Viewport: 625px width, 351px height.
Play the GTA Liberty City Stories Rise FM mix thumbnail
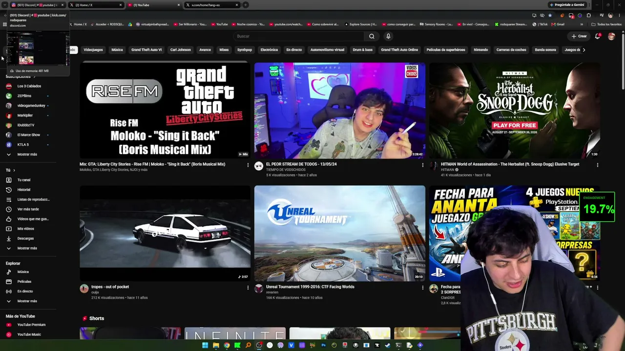point(165,111)
